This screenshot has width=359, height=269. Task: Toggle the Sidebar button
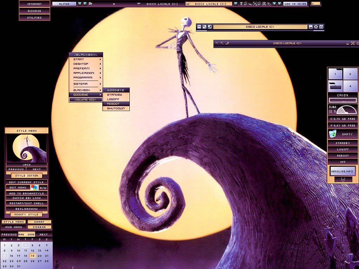39,227
